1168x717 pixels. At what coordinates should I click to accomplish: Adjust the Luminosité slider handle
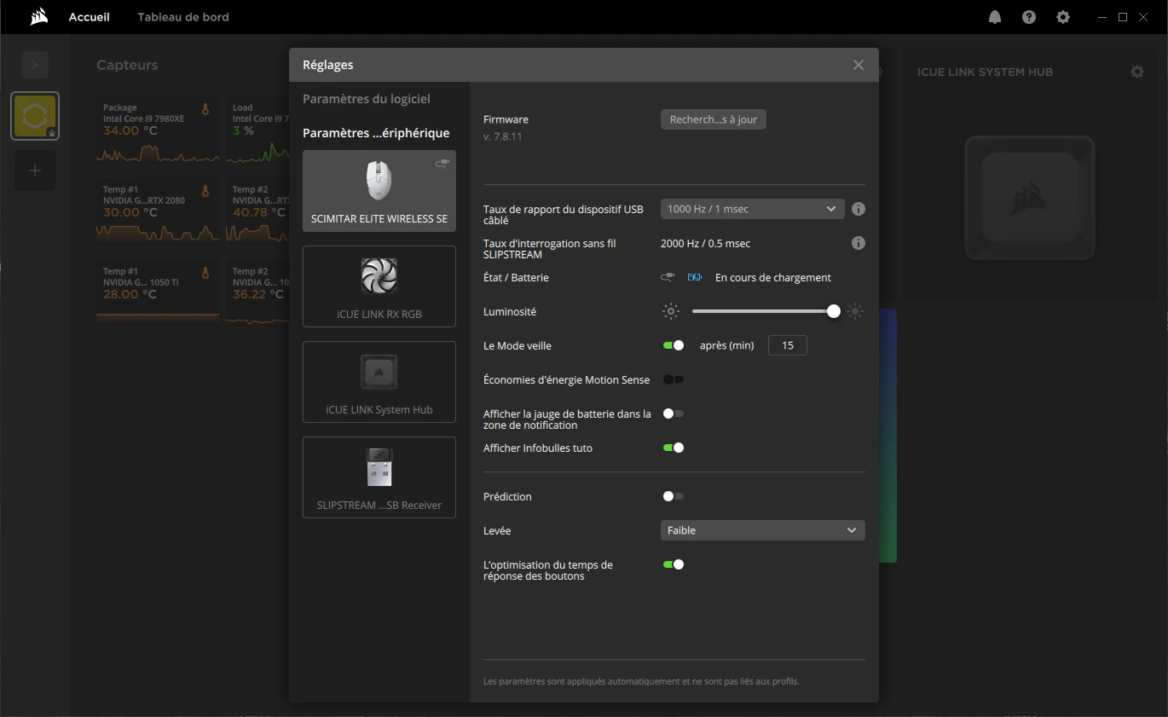click(x=834, y=311)
